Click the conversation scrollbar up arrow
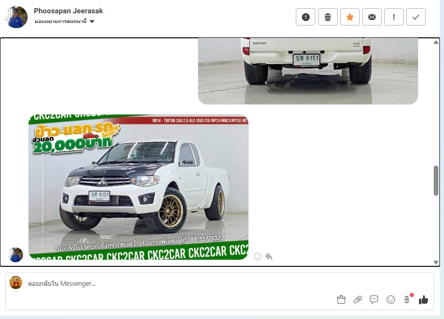Screen dimensions: 444x319 pyautogui.click(x=436, y=42)
